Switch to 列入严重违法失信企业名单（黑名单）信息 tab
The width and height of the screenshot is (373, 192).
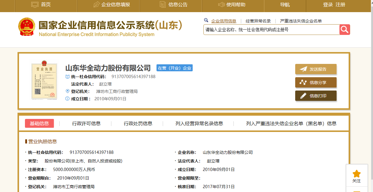(x=291, y=123)
